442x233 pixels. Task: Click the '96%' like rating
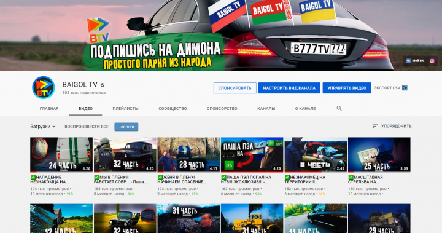[x=131, y=194]
